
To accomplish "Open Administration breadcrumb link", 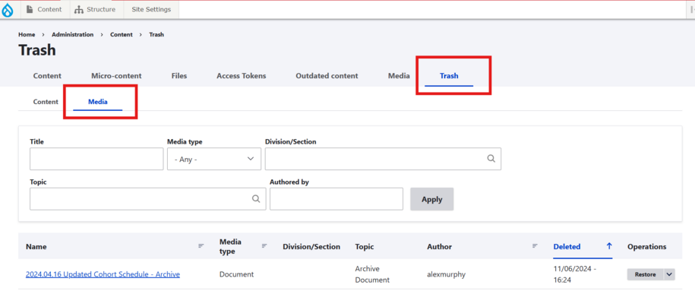I will (73, 34).
